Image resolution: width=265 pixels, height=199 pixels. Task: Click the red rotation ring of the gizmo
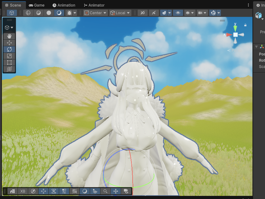[131, 171]
